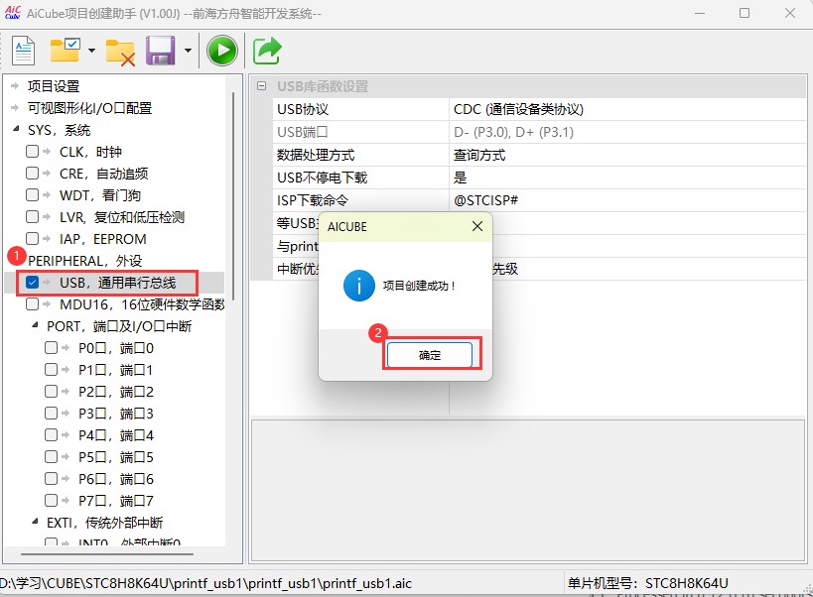813x597 pixels.
Task: Click the close project folder icon
Action: (x=120, y=53)
